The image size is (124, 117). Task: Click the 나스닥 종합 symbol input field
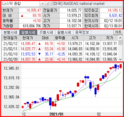click(21, 4)
